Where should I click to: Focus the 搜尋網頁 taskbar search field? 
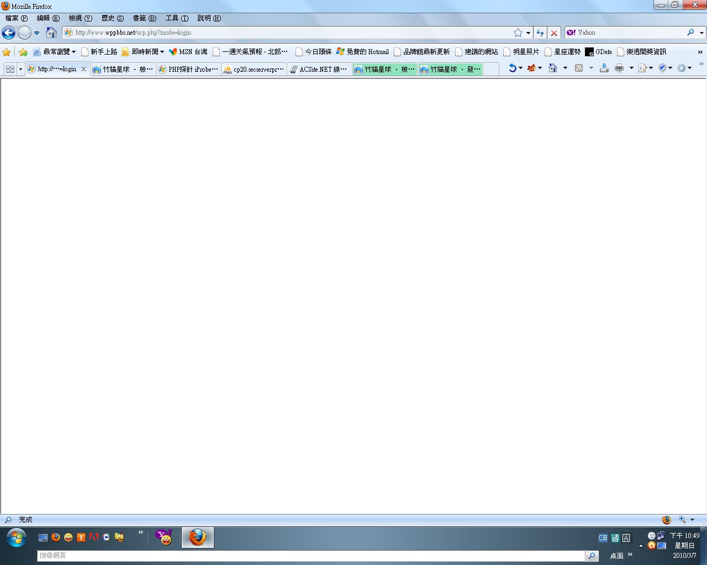point(311,556)
